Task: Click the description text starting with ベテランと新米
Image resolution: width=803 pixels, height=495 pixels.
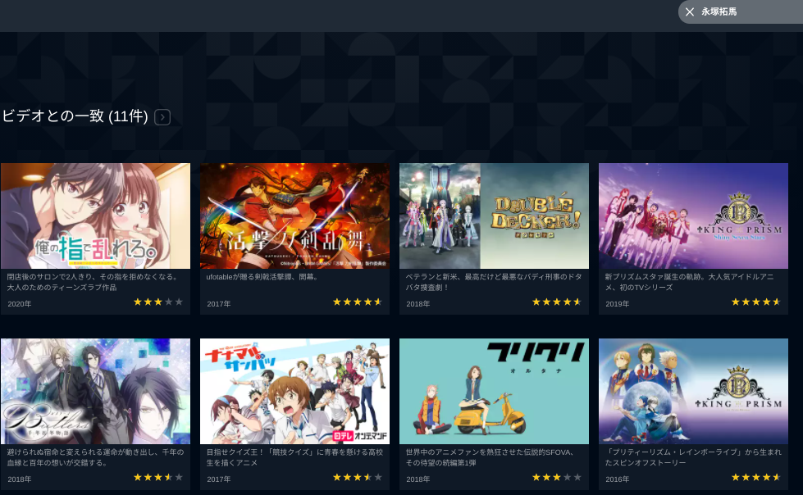Action: coord(494,282)
